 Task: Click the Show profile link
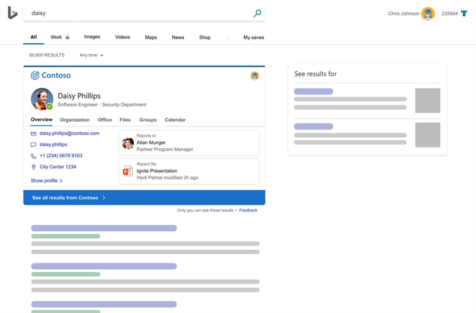pyautogui.click(x=44, y=180)
